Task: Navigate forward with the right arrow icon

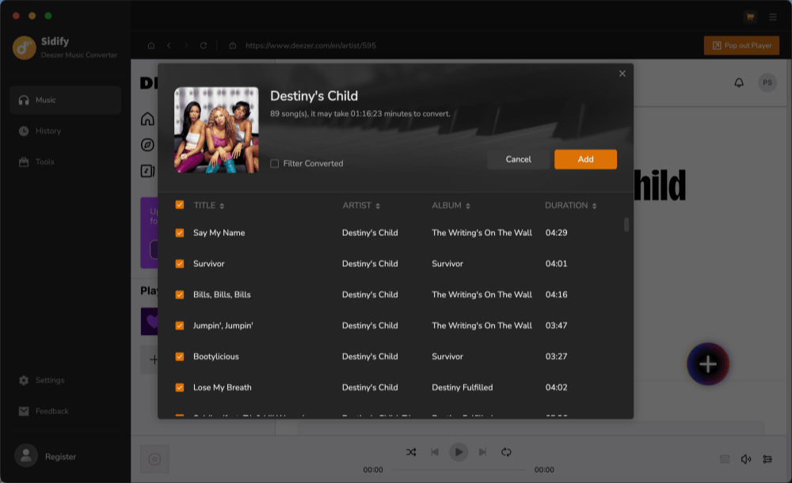Action: point(186,45)
